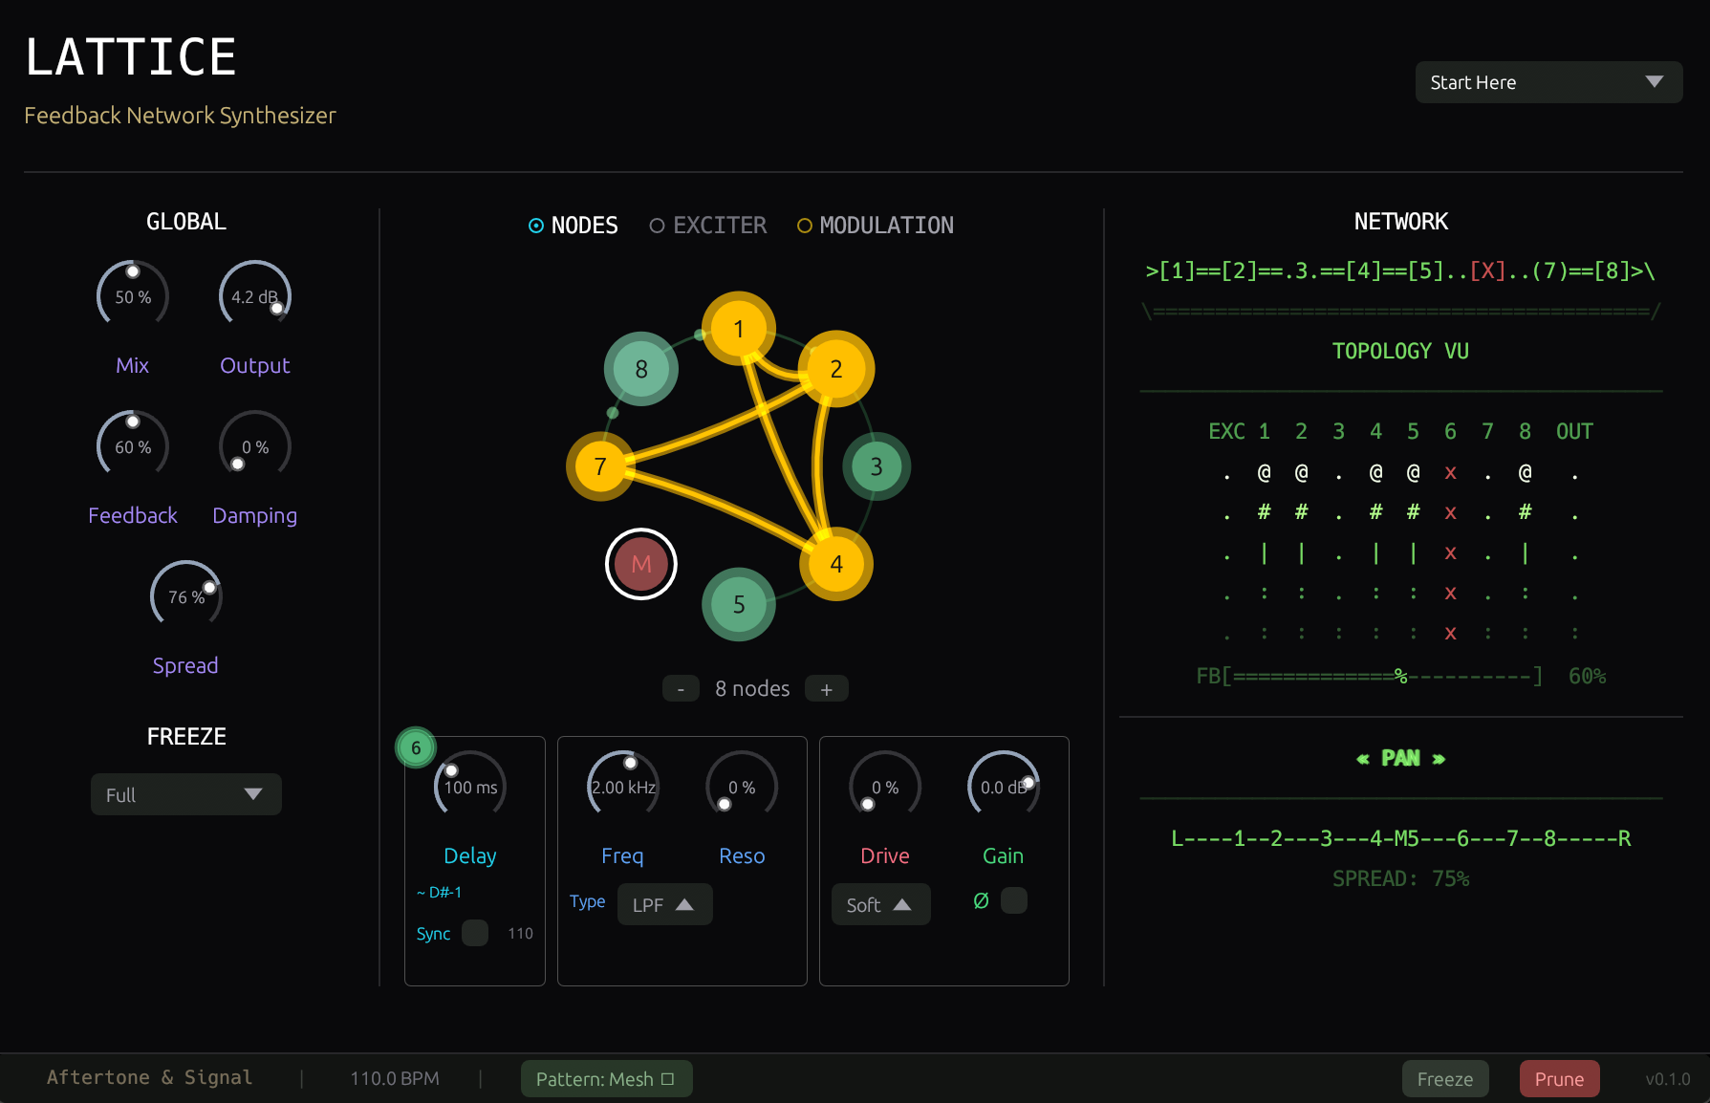Click the Feedback knob
The height and width of the screenshot is (1103, 1710).
coord(133,446)
